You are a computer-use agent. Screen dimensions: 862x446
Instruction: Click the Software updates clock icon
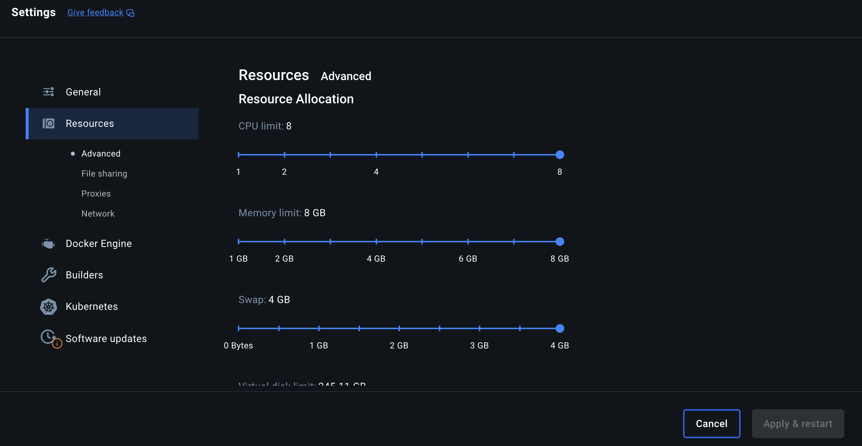pyautogui.click(x=48, y=336)
